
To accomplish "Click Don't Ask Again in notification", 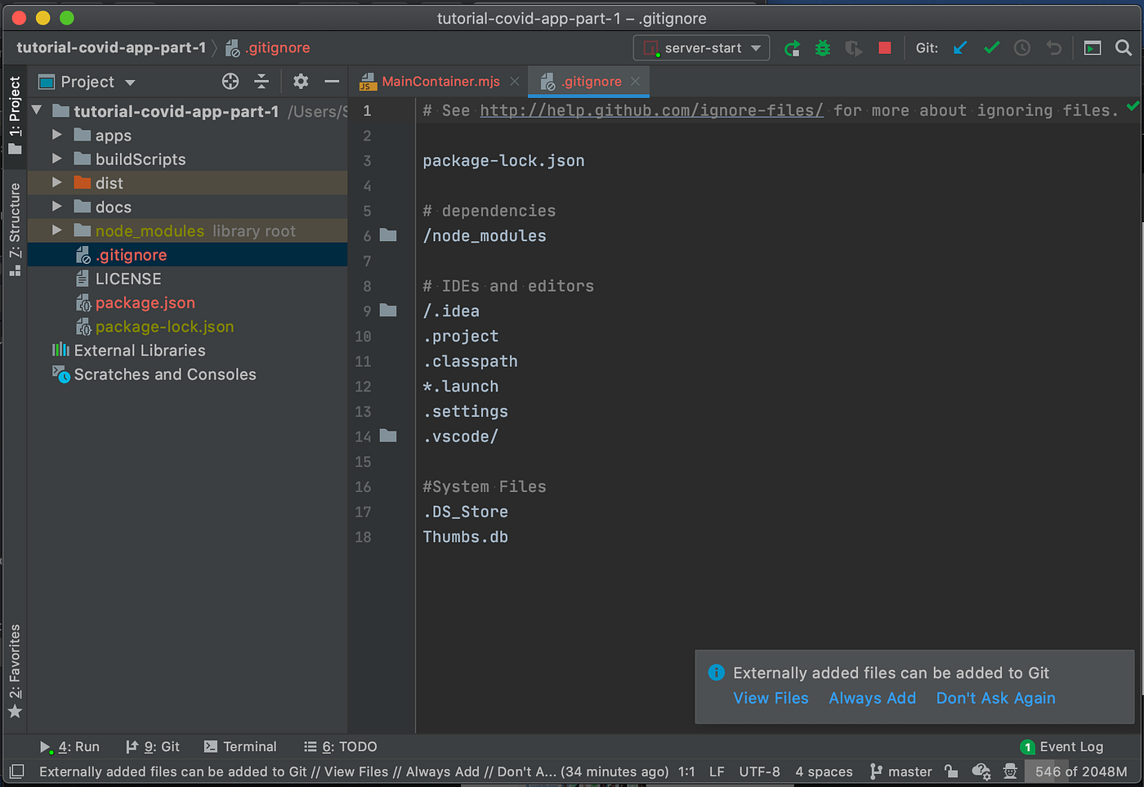I will click(x=995, y=698).
